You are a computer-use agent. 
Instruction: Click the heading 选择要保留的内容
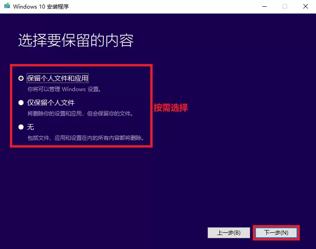[x=76, y=40]
